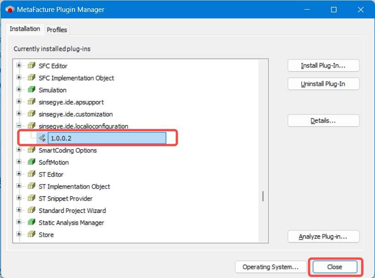Click the plug-in list scrollbar thumb
This screenshot has width=375, height=278.
pos(263,196)
